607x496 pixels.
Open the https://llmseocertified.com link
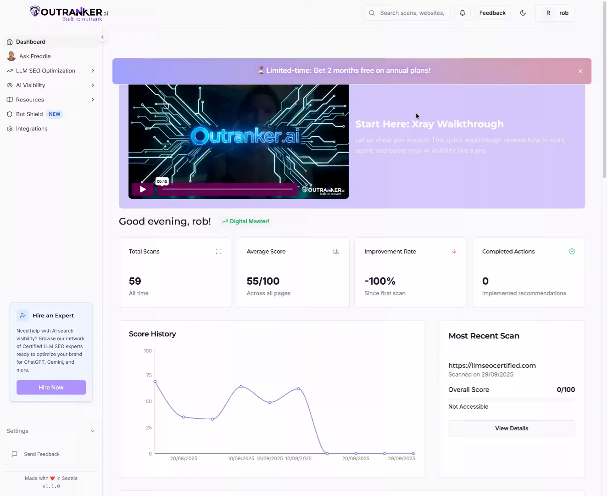[492, 366]
